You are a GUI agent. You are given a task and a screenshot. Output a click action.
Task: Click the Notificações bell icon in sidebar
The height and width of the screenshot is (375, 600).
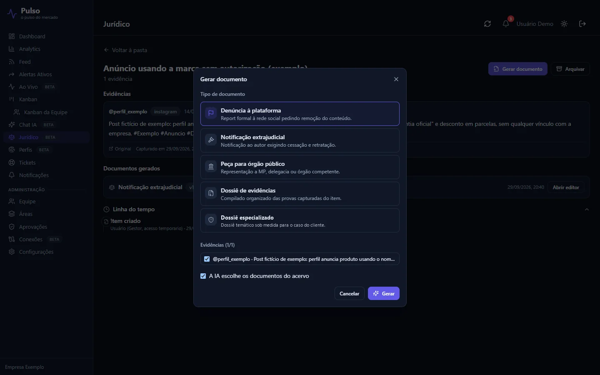[12, 175]
